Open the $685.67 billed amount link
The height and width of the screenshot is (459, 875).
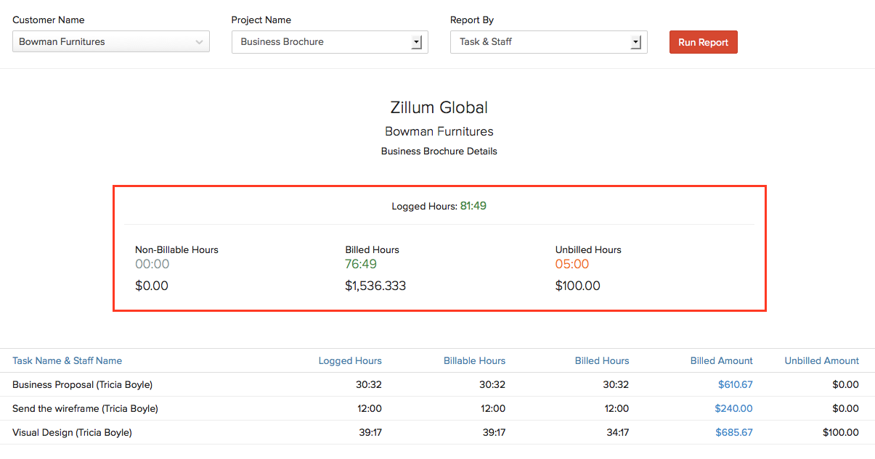734,432
